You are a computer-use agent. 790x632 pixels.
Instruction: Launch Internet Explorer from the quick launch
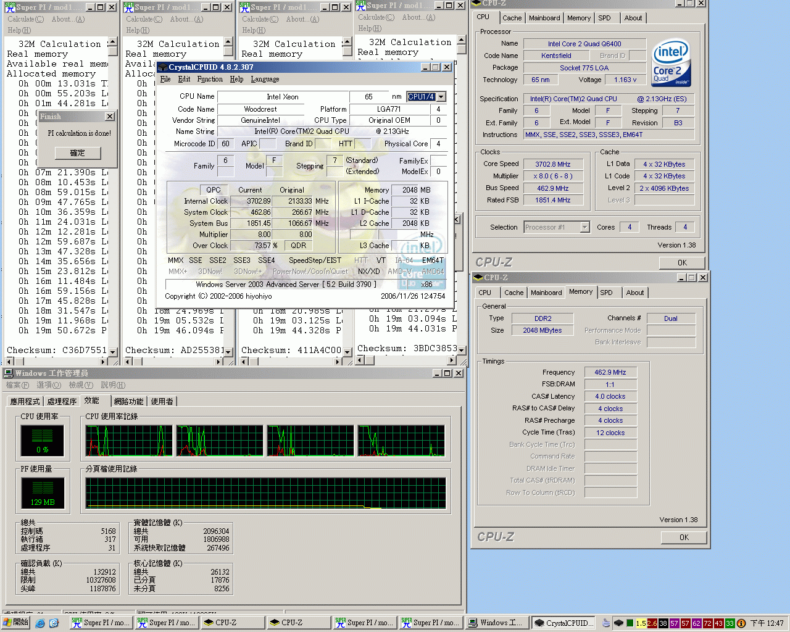coord(40,623)
